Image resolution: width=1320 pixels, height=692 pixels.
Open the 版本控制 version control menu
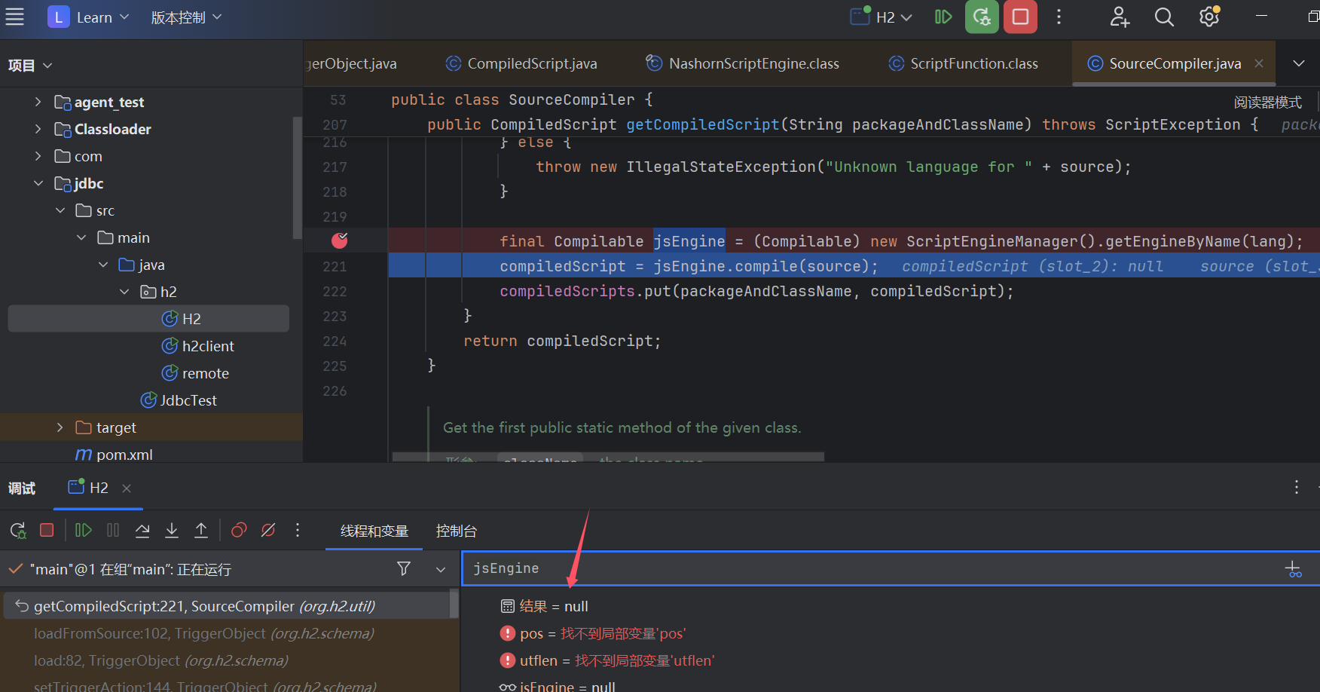tap(186, 17)
